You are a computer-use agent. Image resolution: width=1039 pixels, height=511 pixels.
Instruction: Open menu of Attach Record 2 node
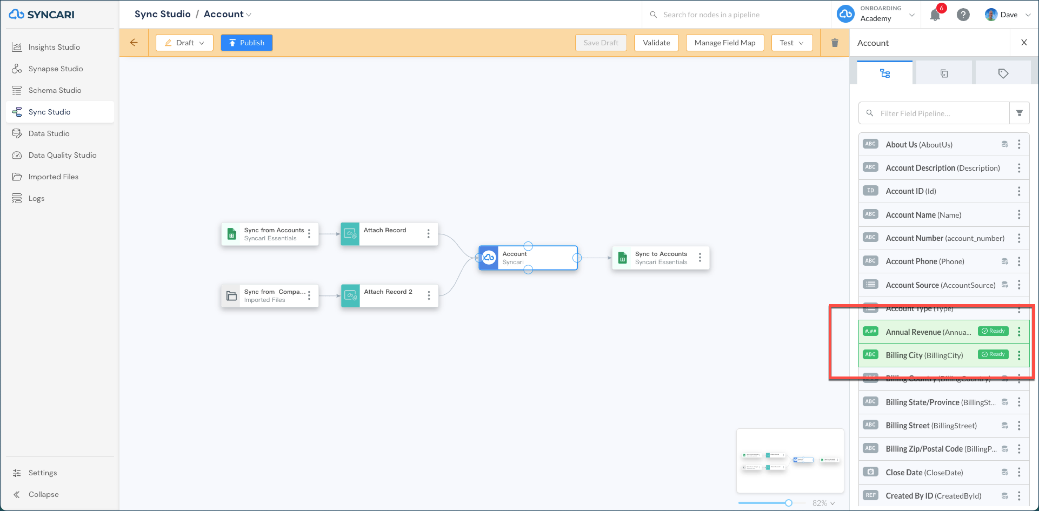(x=428, y=295)
